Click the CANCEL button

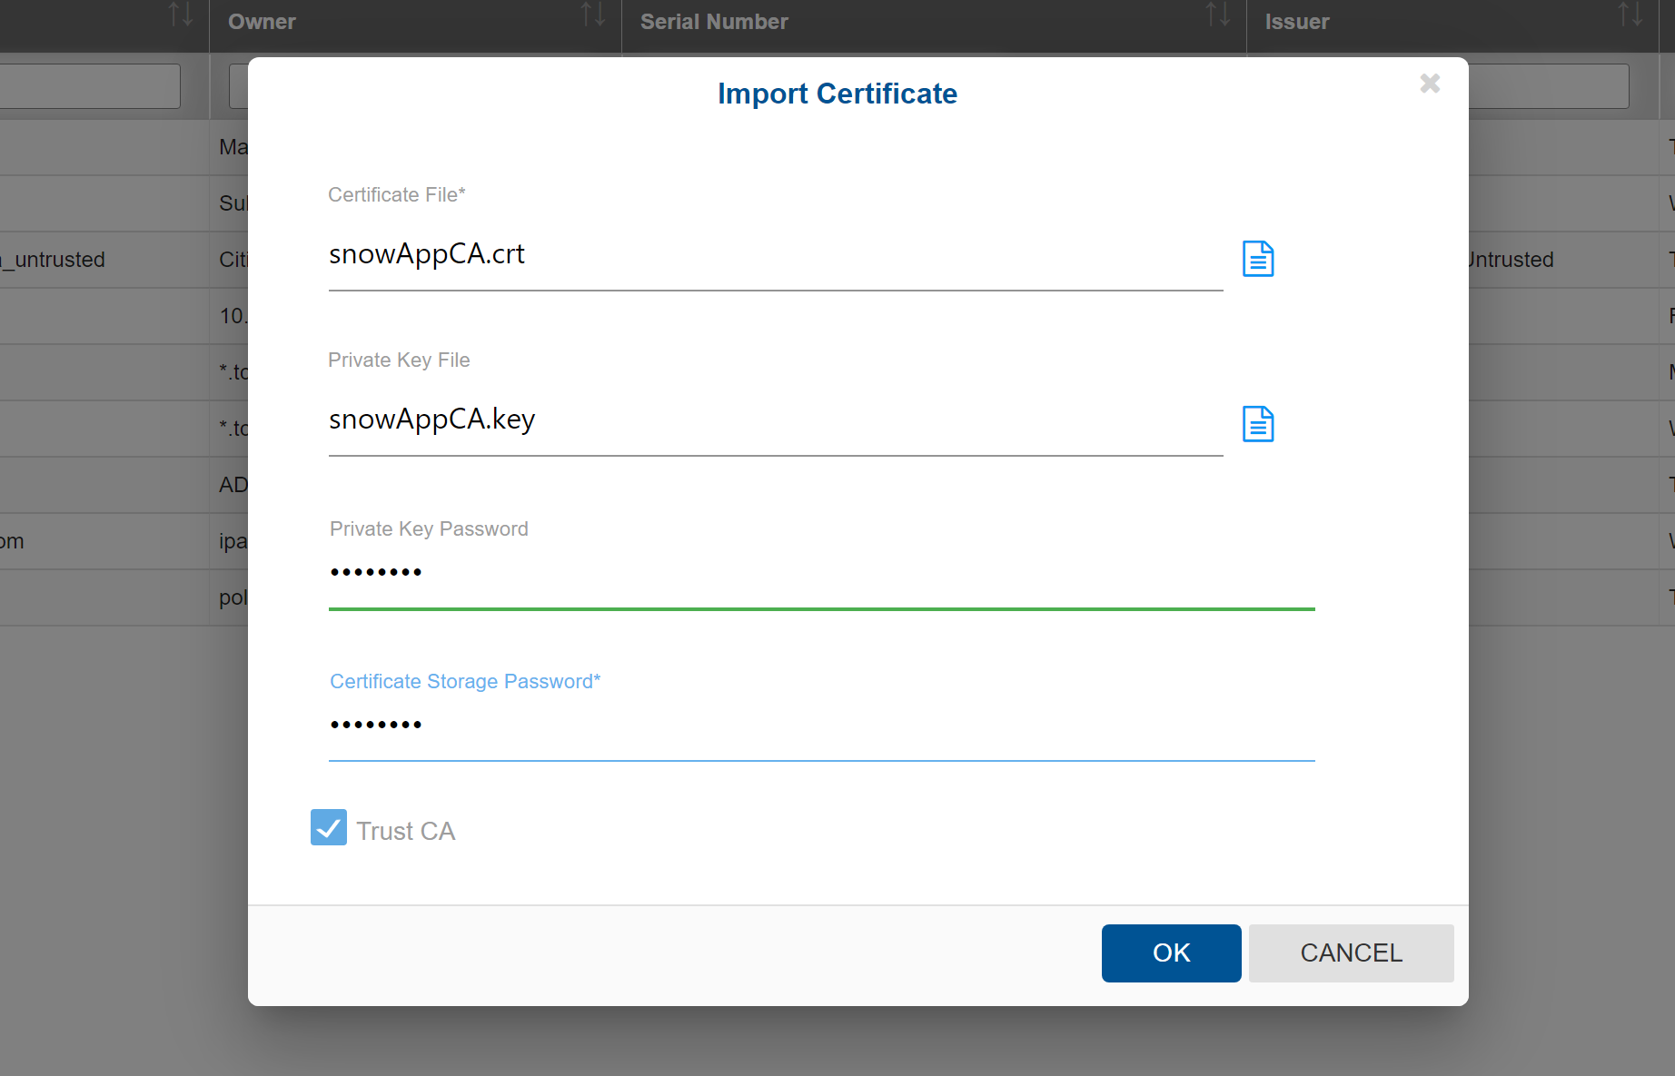[x=1351, y=953]
